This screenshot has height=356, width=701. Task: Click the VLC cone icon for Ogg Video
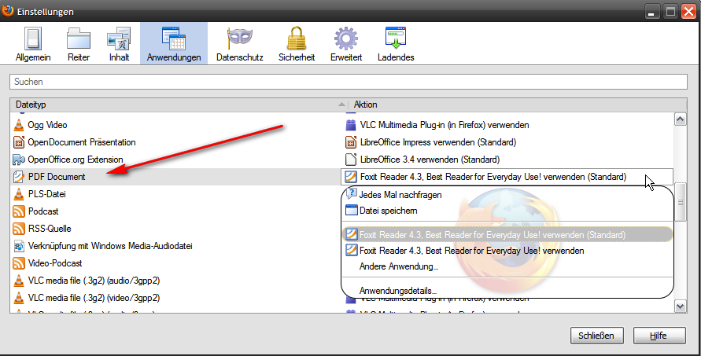point(19,125)
